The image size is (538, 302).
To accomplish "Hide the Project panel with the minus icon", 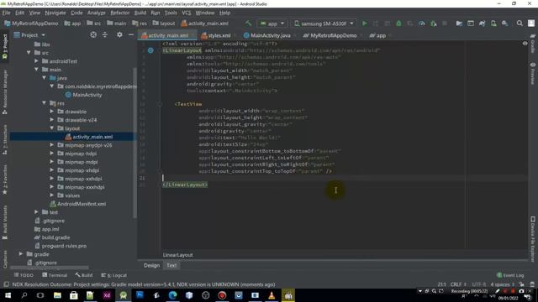I will [131, 35].
